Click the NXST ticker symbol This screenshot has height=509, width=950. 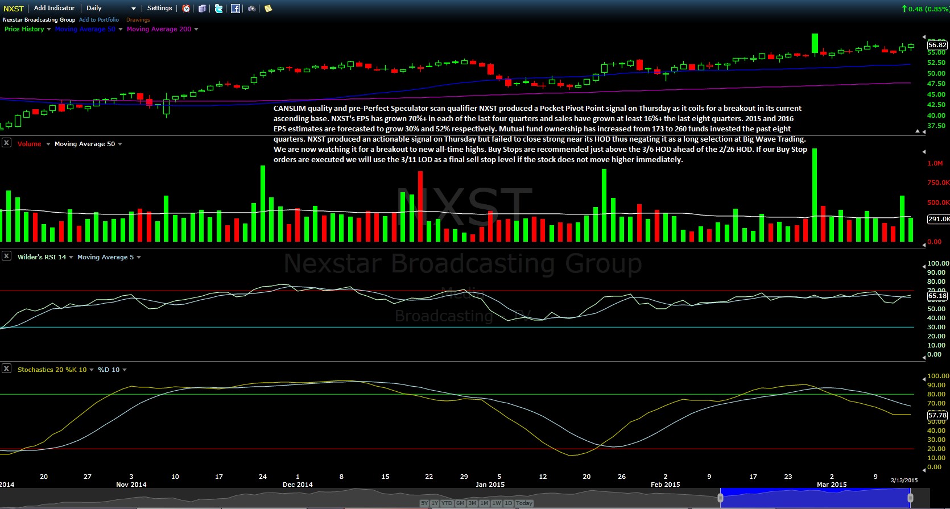tap(14, 9)
